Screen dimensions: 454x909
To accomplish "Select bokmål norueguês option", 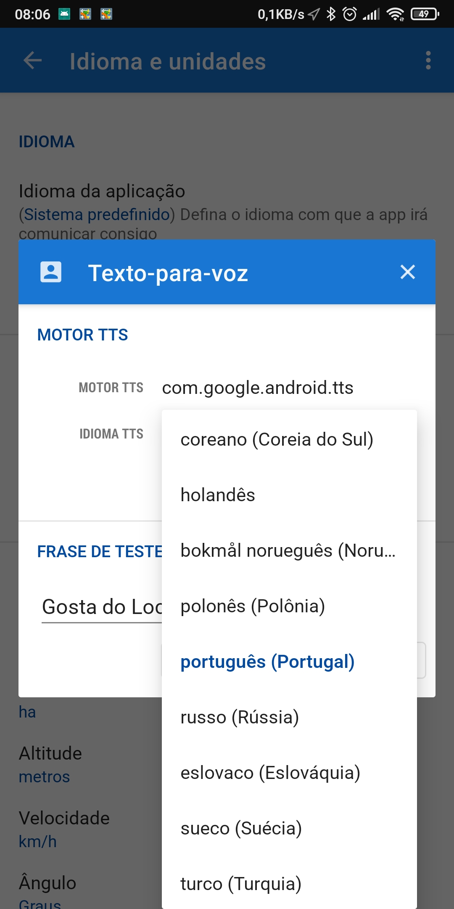I will (288, 550).
